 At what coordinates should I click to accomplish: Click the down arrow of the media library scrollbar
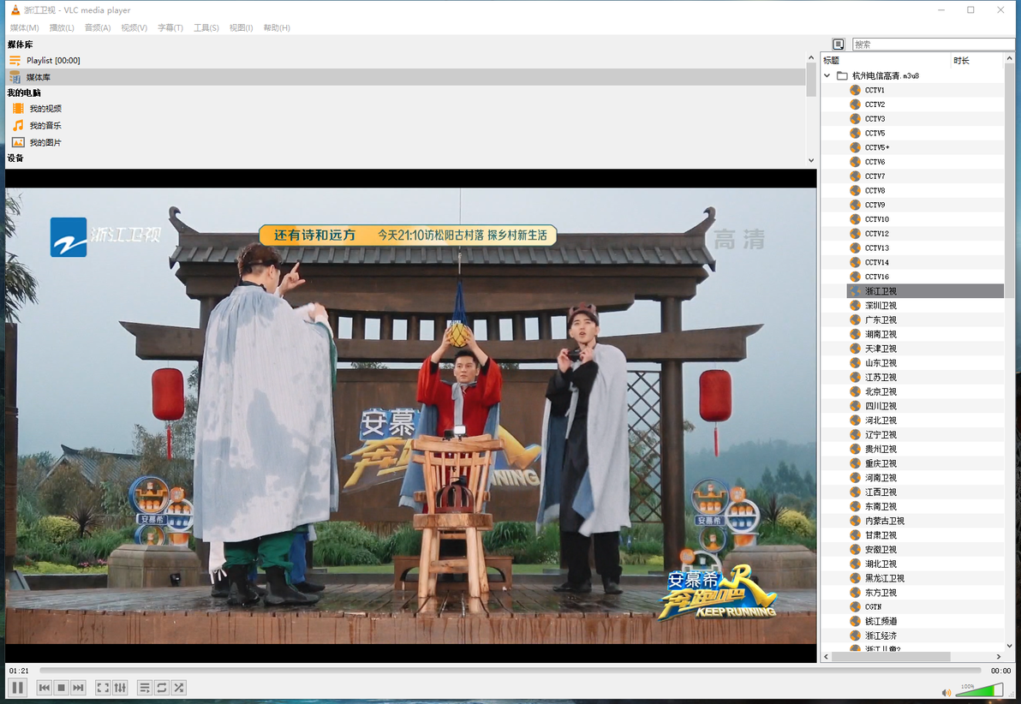[810, 160]
